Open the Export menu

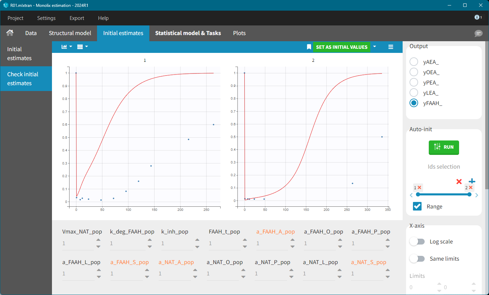point(77,18)
